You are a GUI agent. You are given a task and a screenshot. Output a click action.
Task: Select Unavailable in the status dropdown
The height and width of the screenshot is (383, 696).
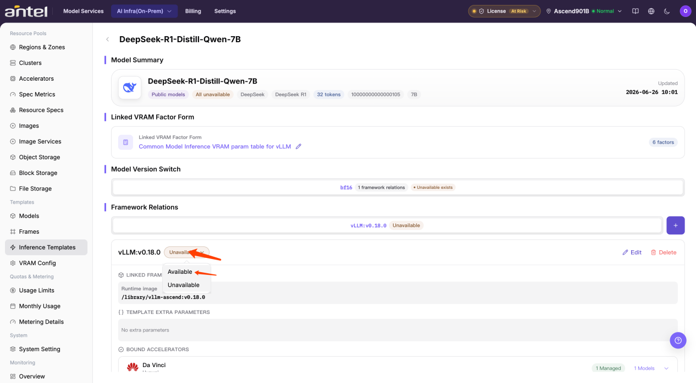(x=186, y=285)
